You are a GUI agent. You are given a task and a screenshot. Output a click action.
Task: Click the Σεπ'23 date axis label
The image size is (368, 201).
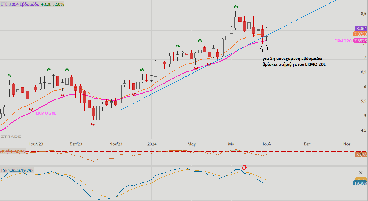(x=76, y=144)
